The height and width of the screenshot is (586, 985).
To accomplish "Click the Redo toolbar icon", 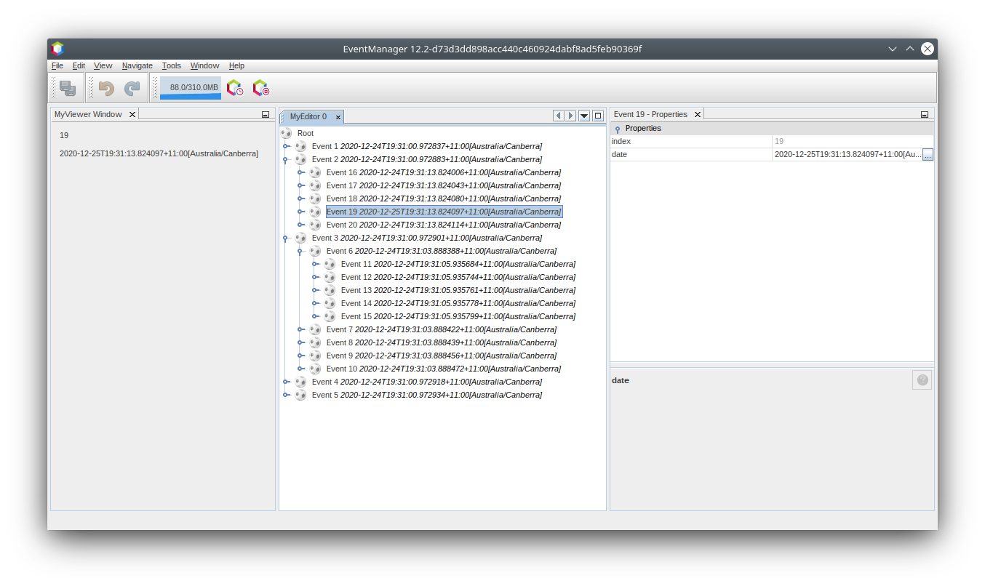I will pos(132,88).
